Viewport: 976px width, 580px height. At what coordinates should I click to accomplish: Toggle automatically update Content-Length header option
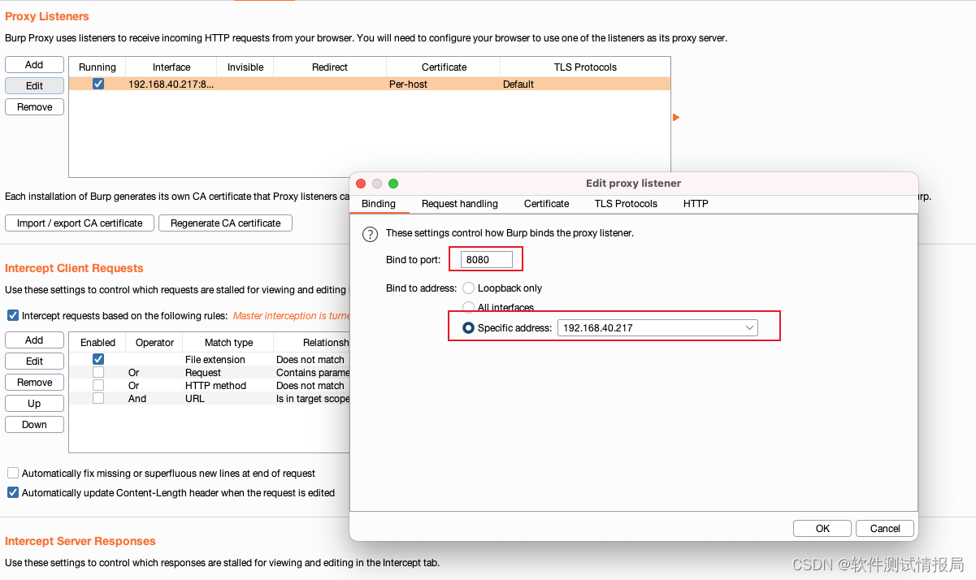click(x=13, y=492)
